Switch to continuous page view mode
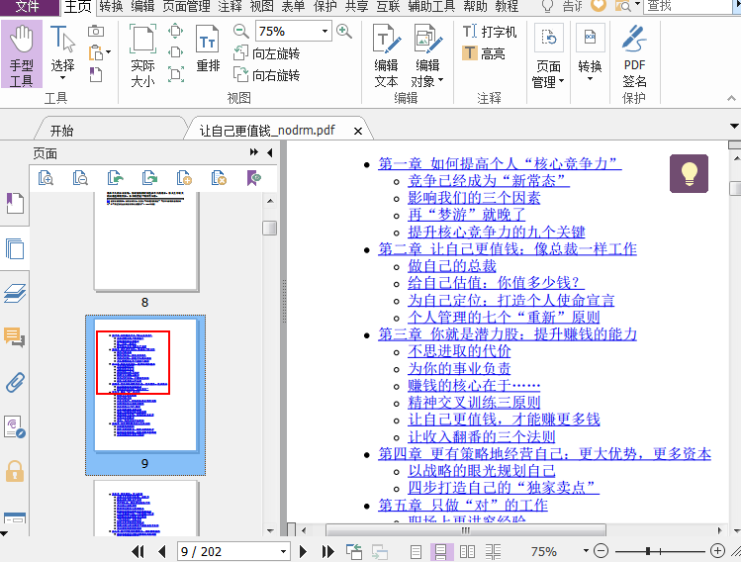741x562 pixels. click(441, 551)
